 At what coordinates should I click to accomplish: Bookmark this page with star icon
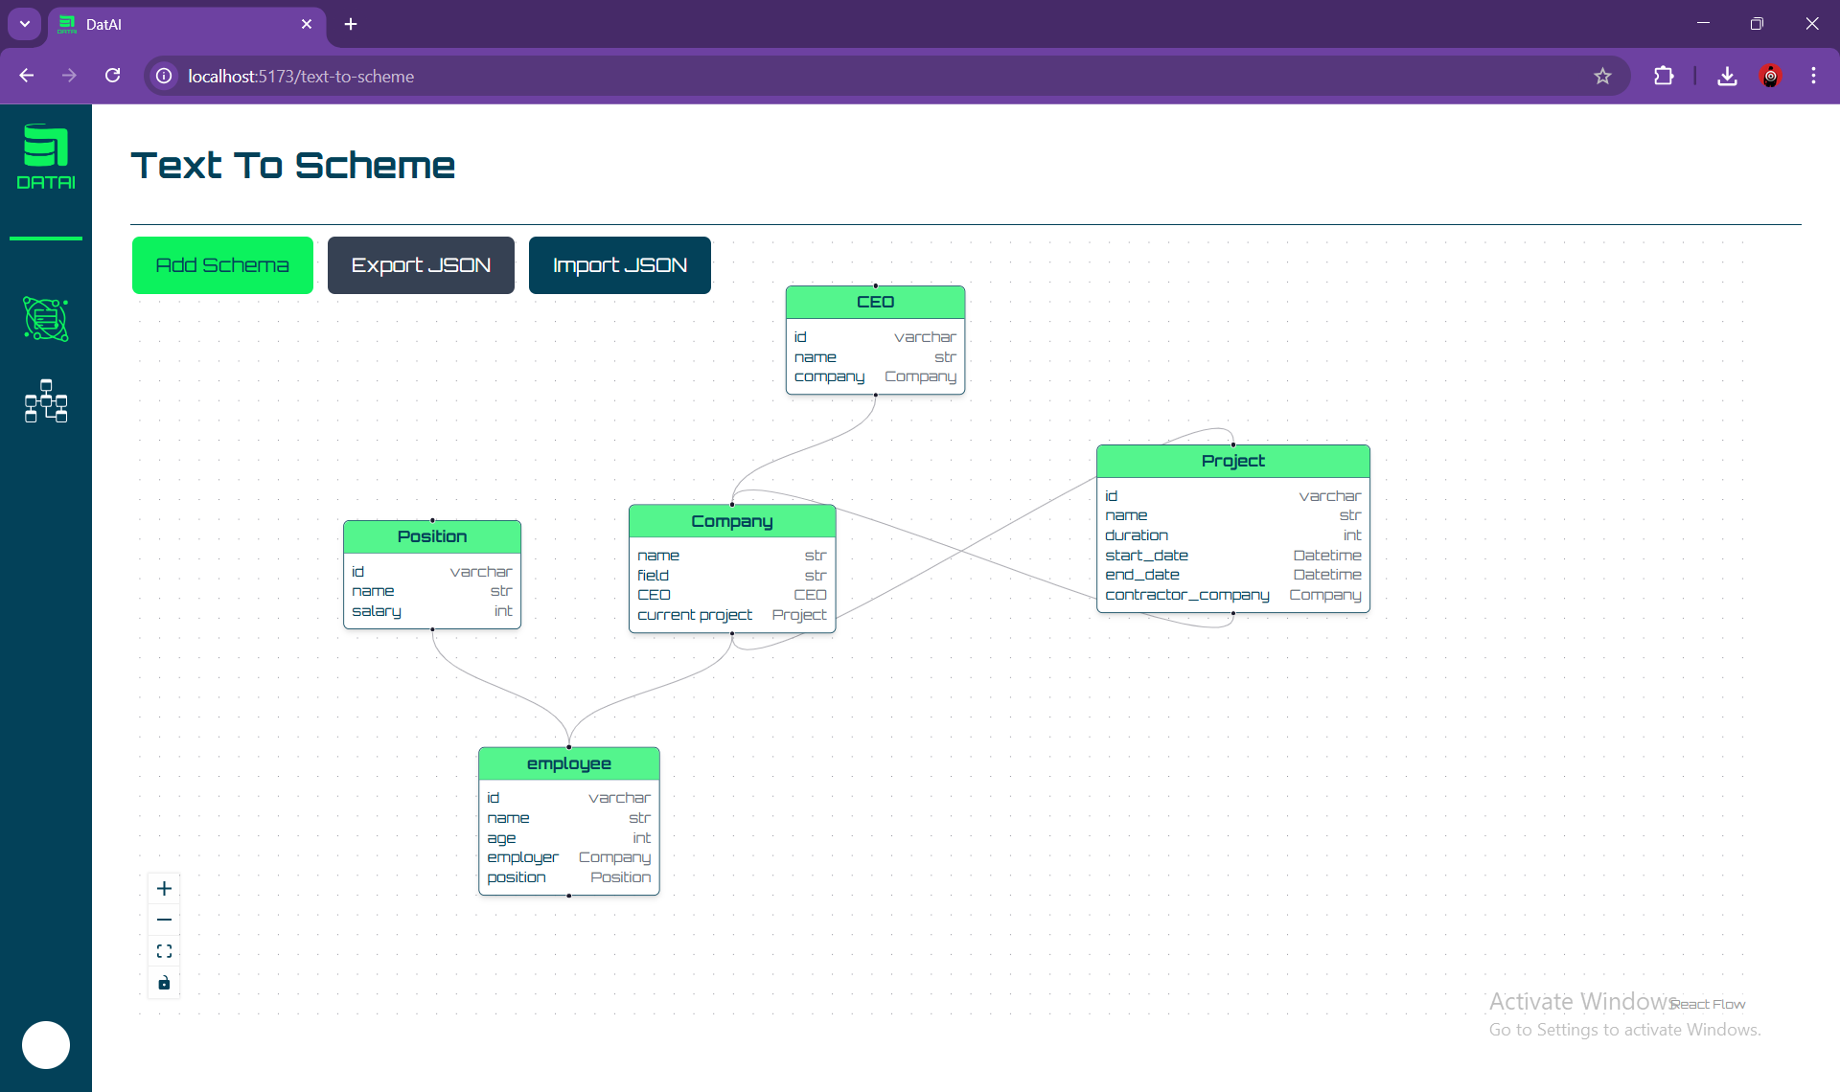click(1602, 76)
